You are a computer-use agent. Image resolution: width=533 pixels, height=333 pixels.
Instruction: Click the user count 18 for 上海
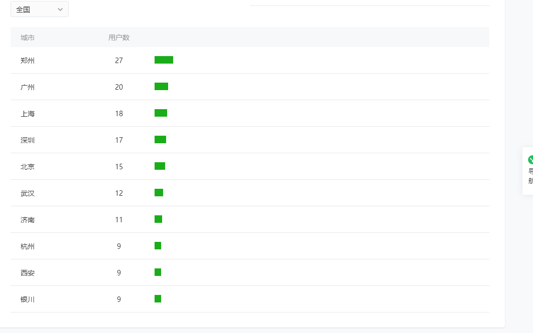[119, 114]
